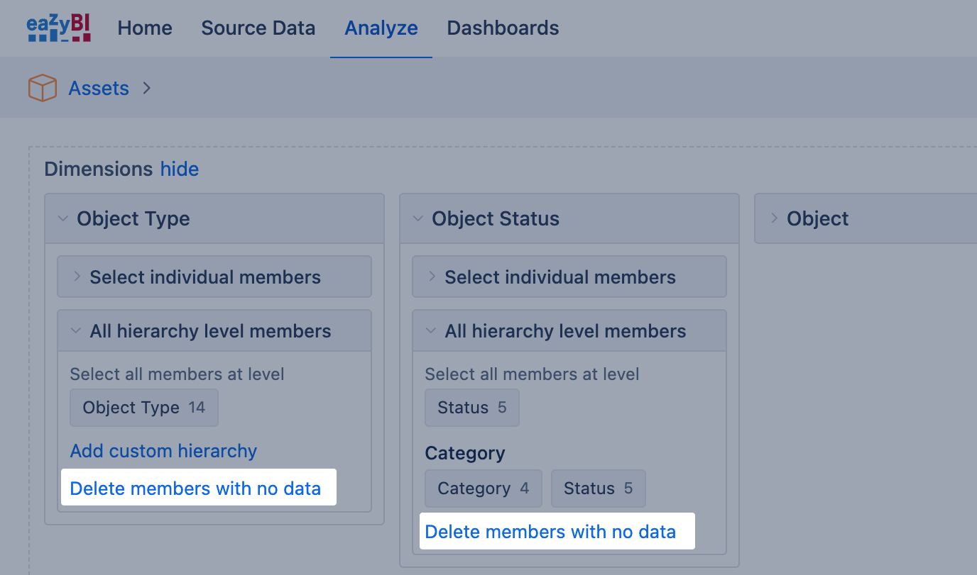Go to the Source Data tab
The height and width of the screenshot is (575, 977).
(x=258, y=28)
